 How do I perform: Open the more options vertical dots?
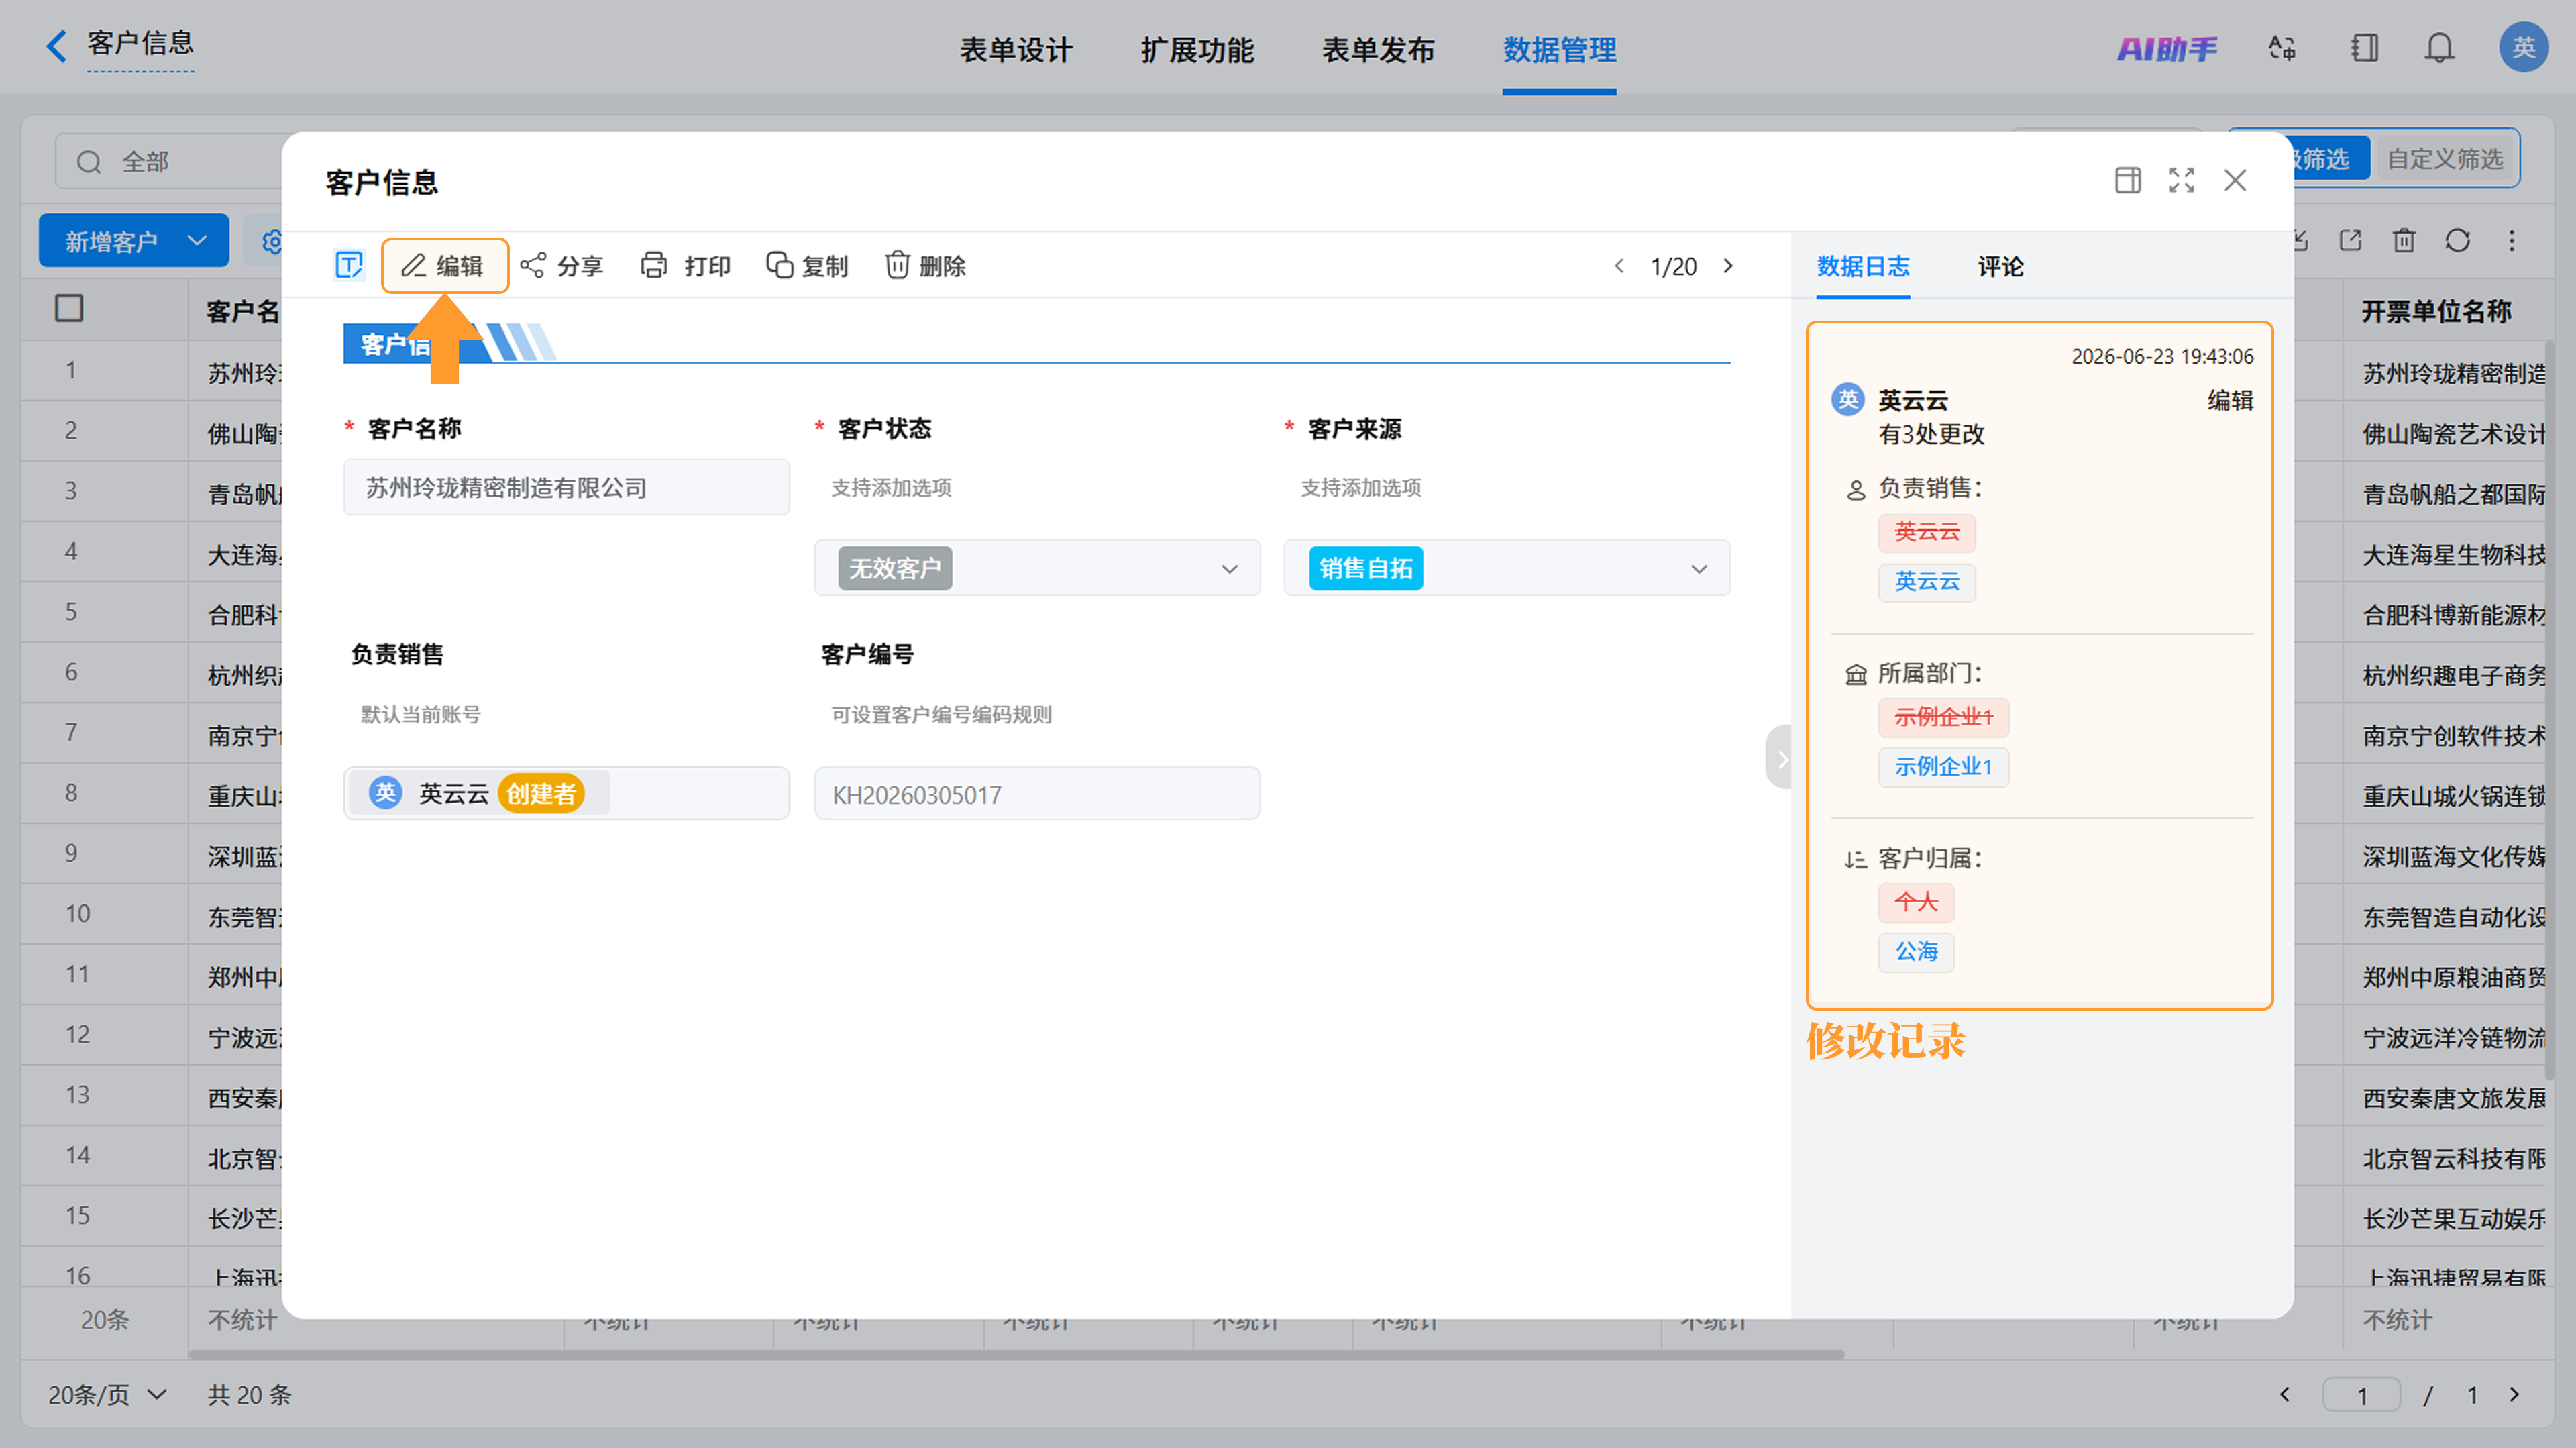point(2511,241)
